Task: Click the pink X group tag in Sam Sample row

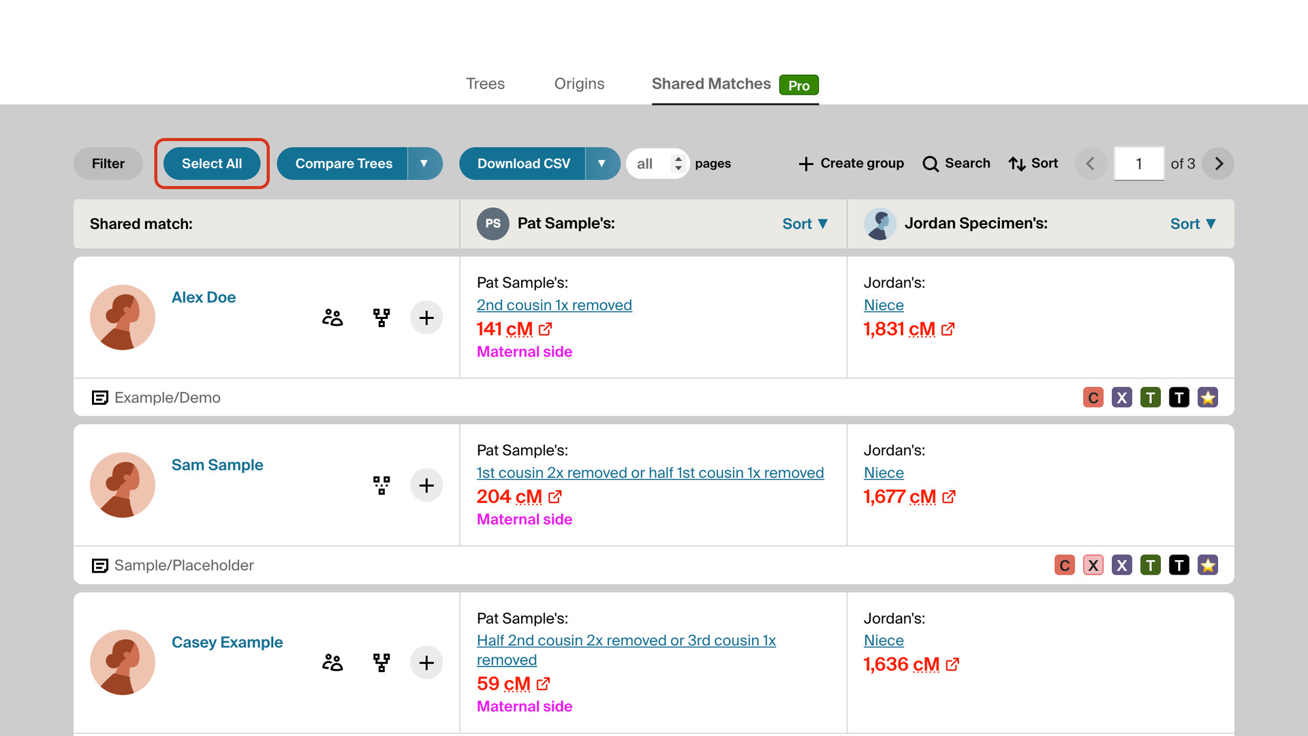Action: click(1093, 565)
